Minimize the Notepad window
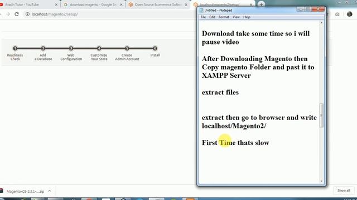The height and width of the screenshot is (200, 357). 301,9
